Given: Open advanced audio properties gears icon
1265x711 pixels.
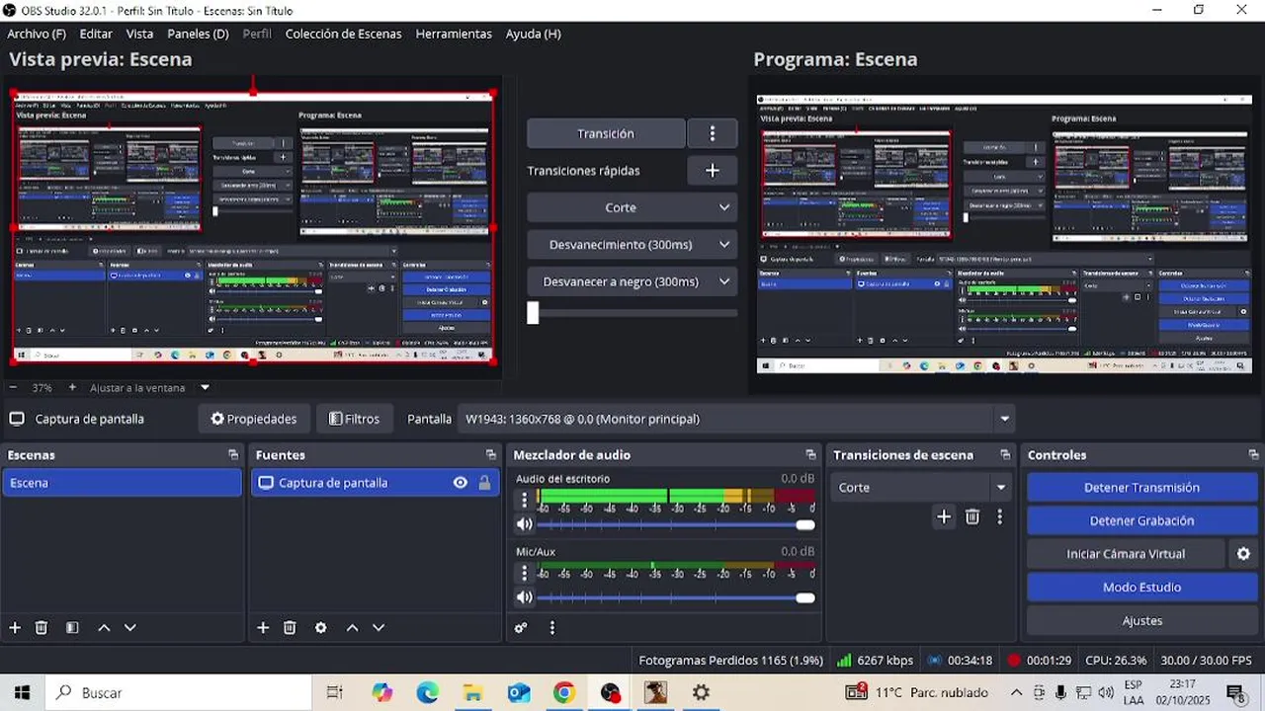Looking at the screenshot, I should [521, 627].
